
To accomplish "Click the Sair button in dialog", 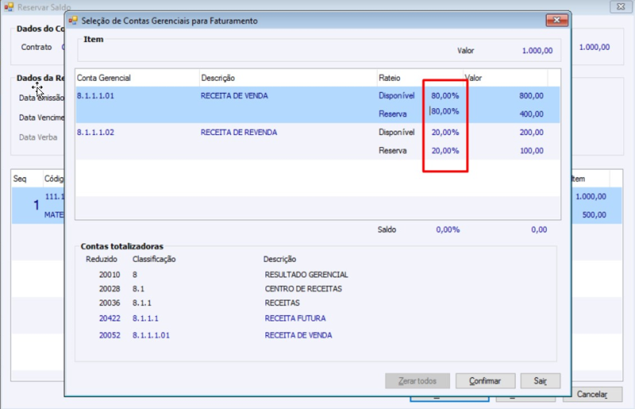I will tap(541, 380).
